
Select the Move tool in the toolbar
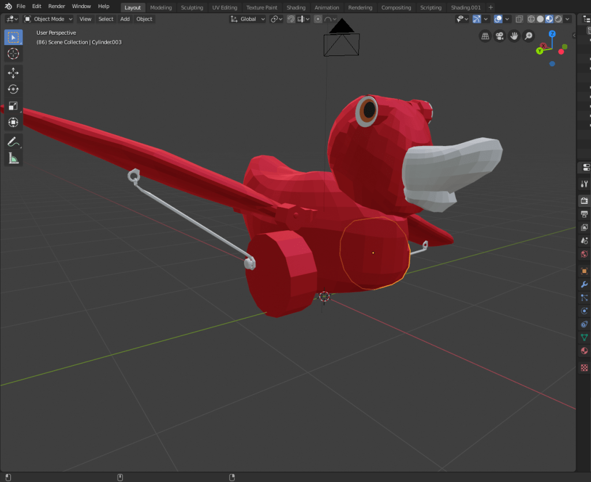click(x=13, y=73)
